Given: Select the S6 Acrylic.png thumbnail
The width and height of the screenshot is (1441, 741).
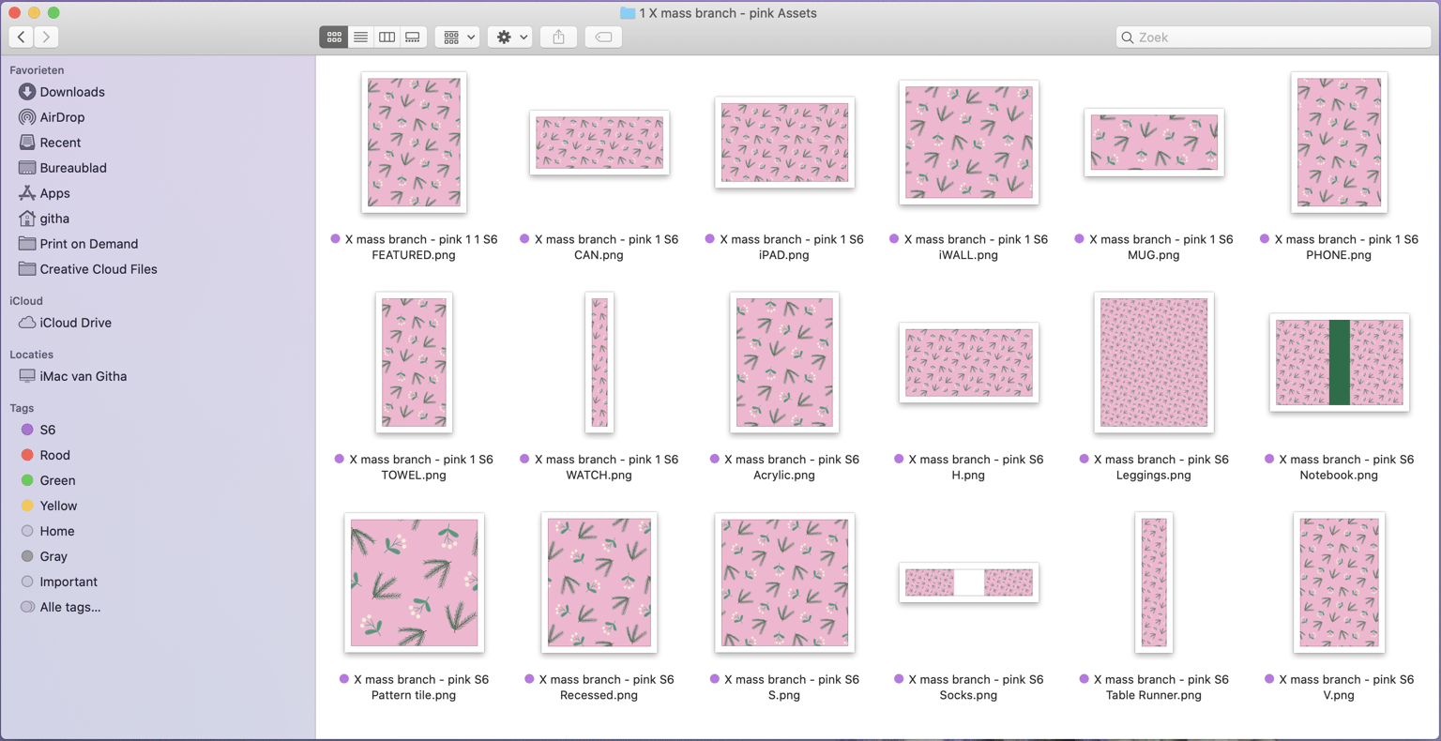Looking at the screenshot, I should (x=784, y=362).
